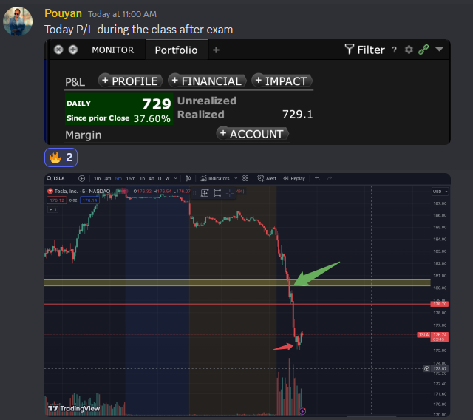473x420 pixels.
Task: Open the settings gear icon
Action: tap(409, 50)
